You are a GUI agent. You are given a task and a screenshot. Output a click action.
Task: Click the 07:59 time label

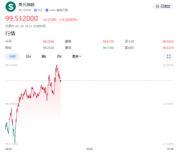tap(170, 149)
